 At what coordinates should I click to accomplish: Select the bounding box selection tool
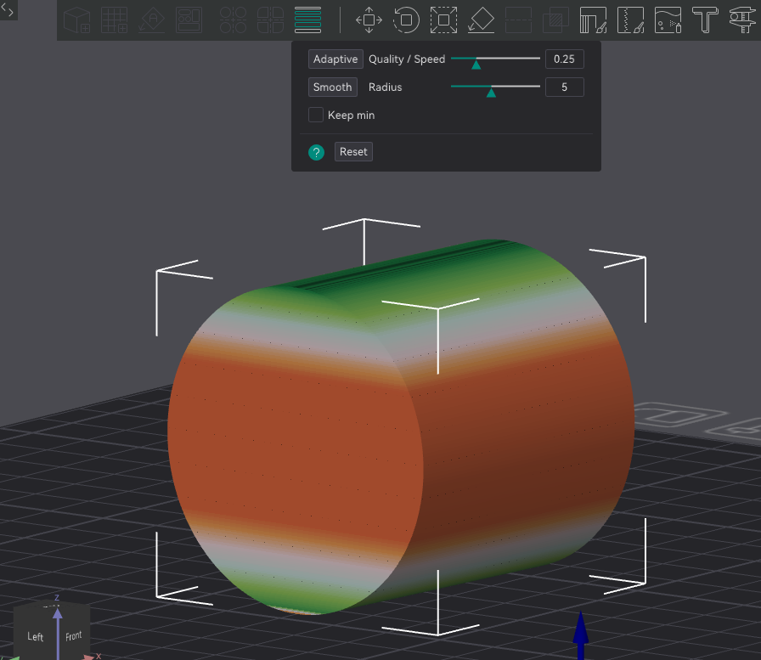tap(443, 20)
